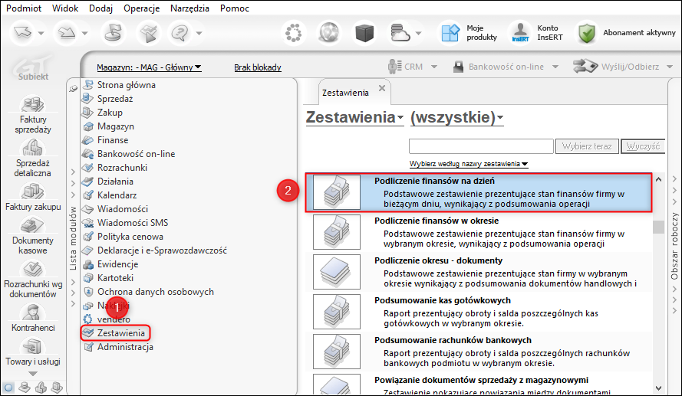Open the Podmiot menu
Image resolution: width=682 pixels, height=396 pixels.
pos(24,8)
